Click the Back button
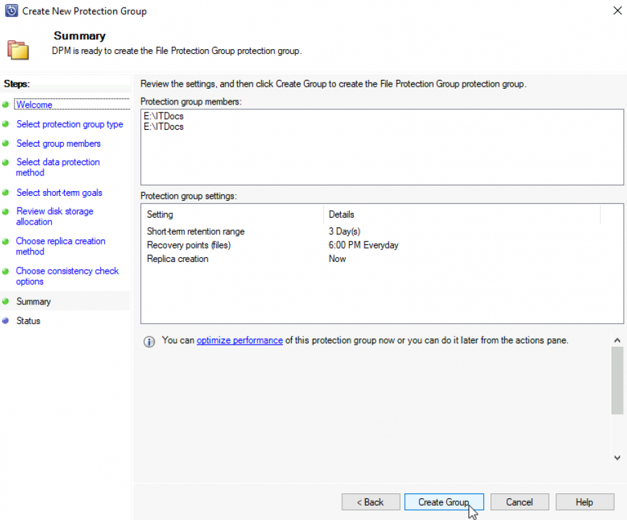Image resolution: width=627 pixels, height=520 pixels. point(371,502)
